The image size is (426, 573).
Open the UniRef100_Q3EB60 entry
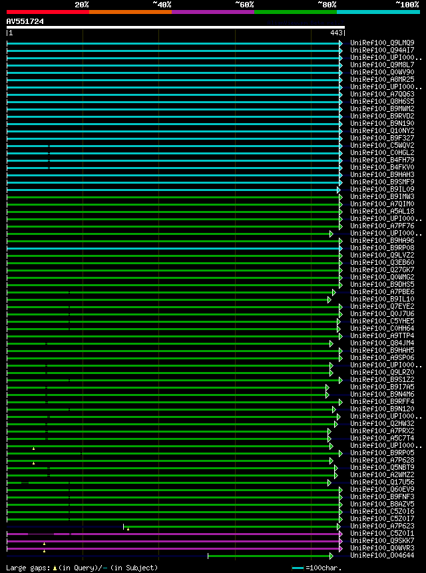[382, 263]
